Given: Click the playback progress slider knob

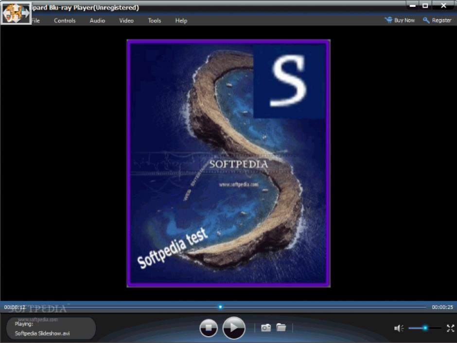Looking at the screenshot, I should pos(220,307).
